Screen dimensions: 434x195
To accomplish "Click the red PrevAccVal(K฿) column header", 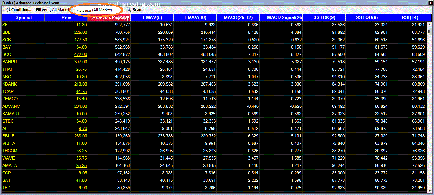I will (x=109, y=18).
